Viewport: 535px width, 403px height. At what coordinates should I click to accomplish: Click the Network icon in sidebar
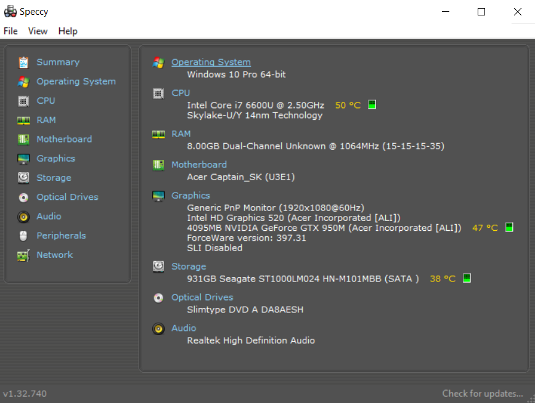click(23, 255)
